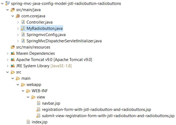Collapse the com.corejava package
The height and width of the screenshot is (125, 176).
coord(13,16)
